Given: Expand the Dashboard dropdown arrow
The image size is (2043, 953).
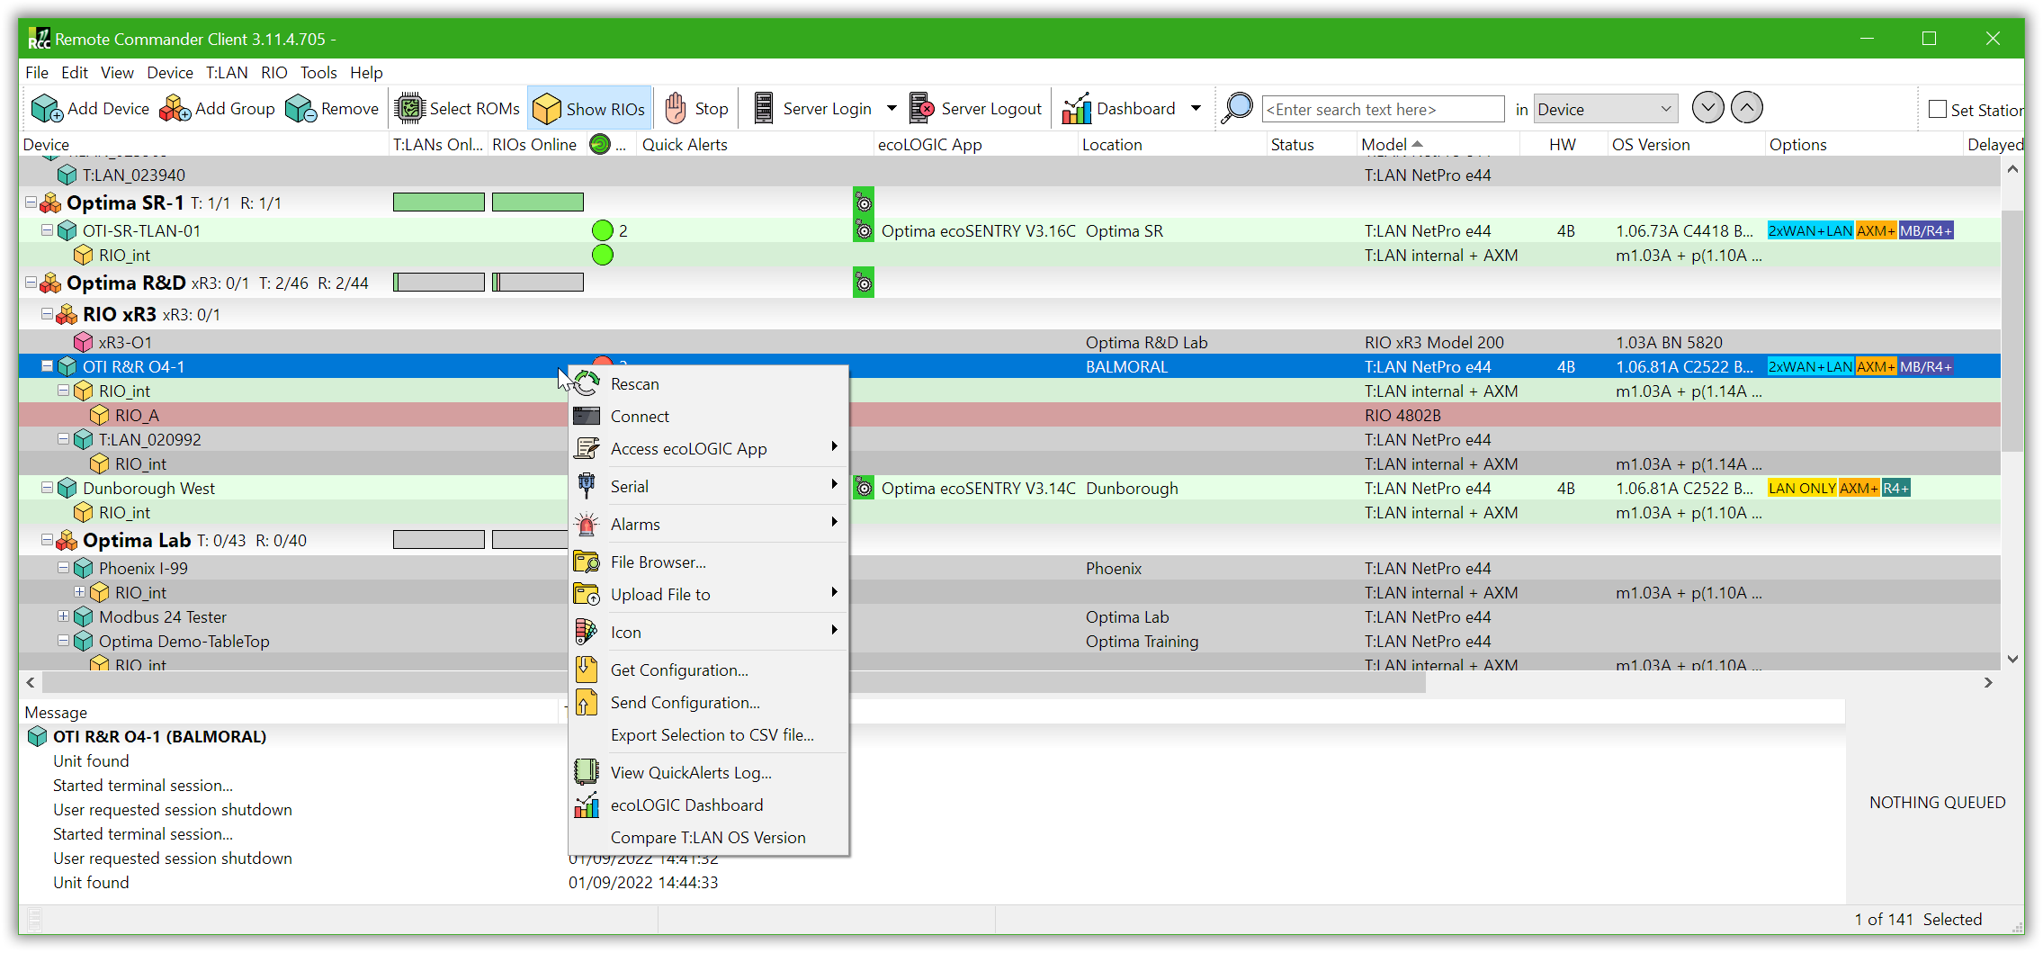Looking at the screenshot, I should 1196,109.
